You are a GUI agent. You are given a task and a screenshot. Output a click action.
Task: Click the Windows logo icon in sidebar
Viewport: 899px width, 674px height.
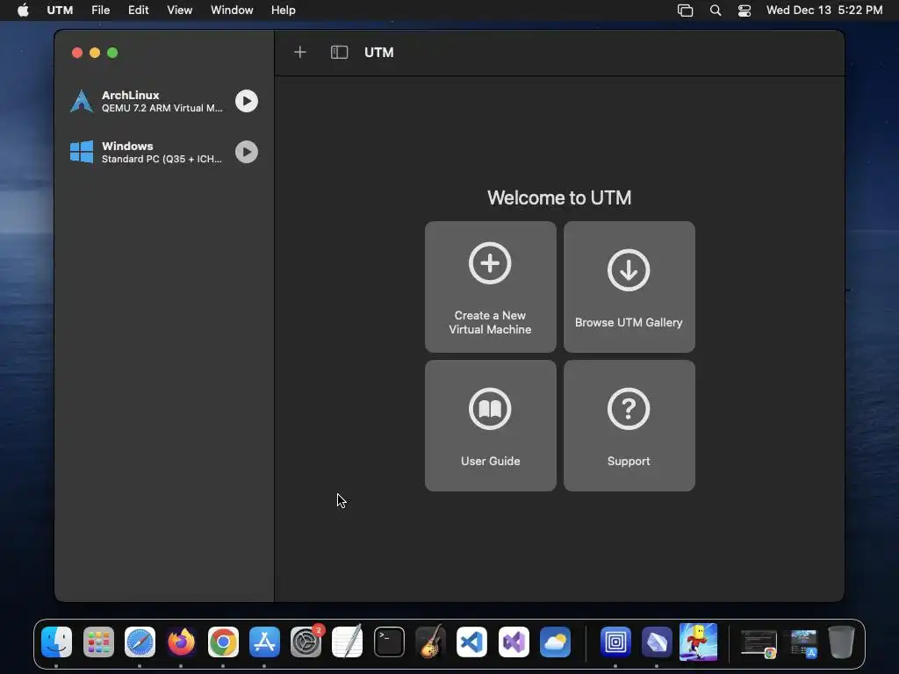pos(82,152)
